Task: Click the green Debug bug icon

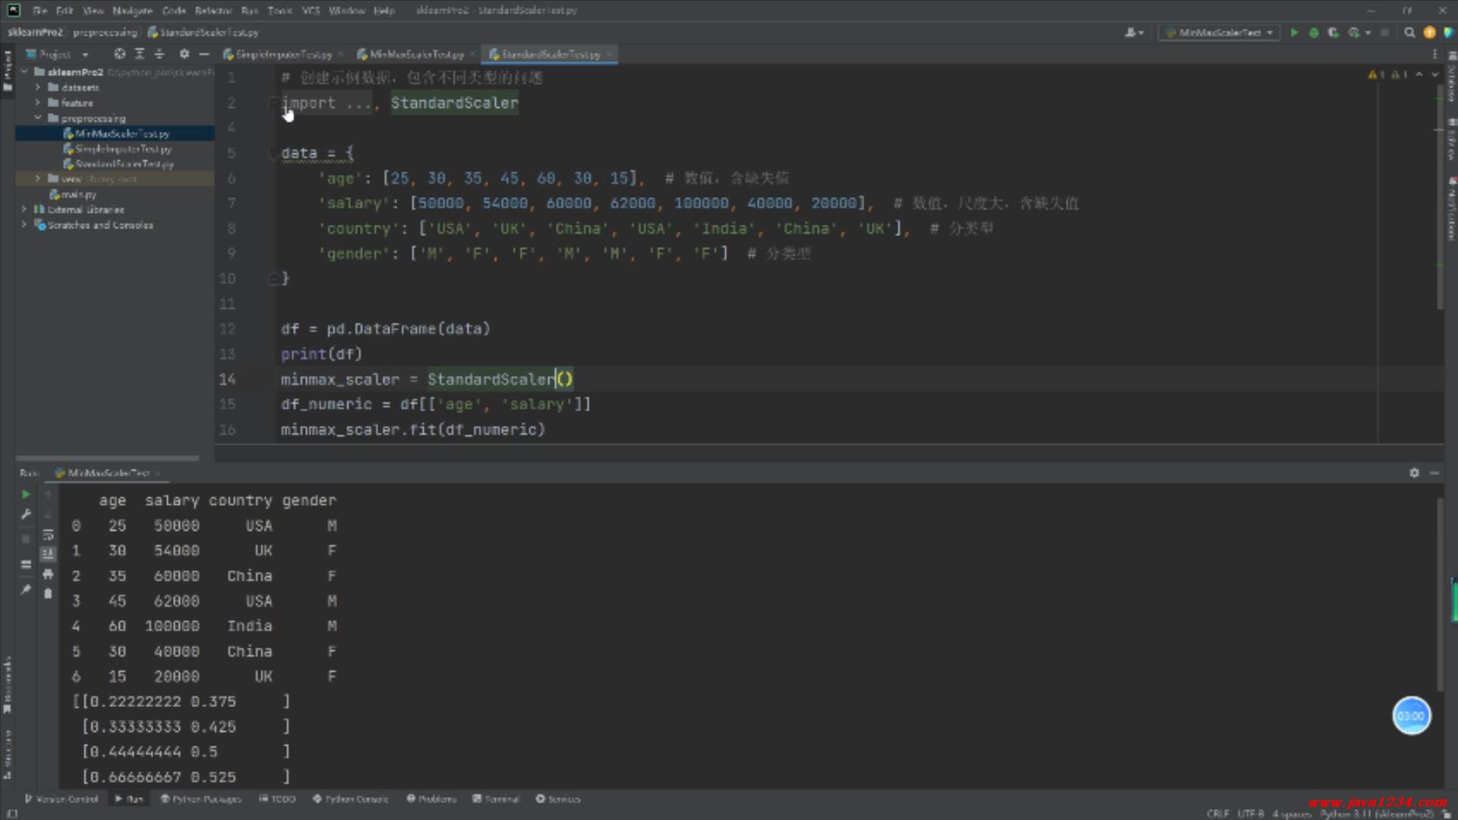Action: coord(1314,33)
